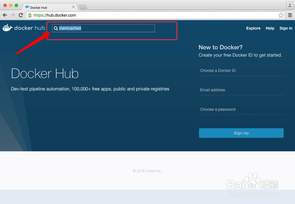Click the search magnifier icon
The image size is (295, 204).
pos(56,28)
